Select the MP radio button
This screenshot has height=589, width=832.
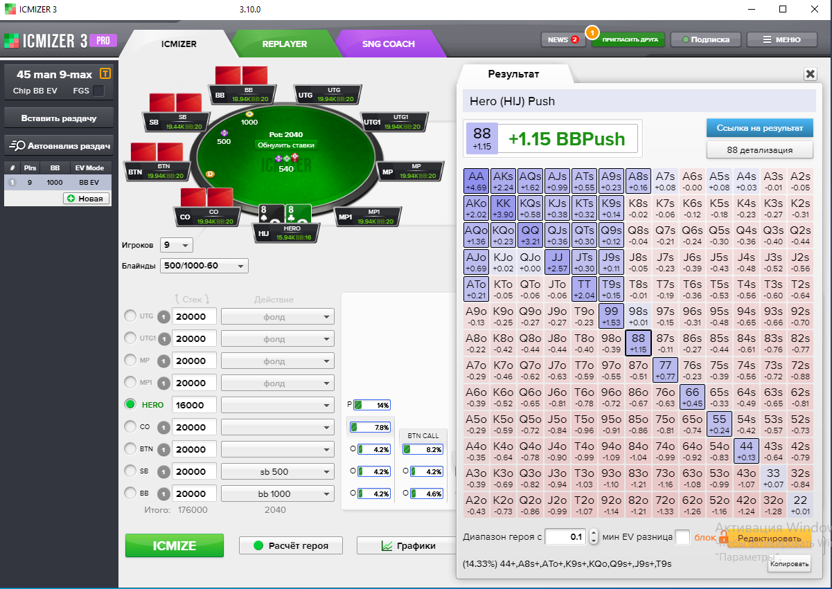click(x=130, y=361)
